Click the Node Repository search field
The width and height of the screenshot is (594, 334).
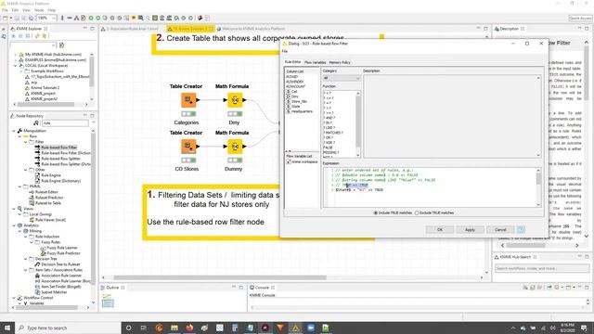tap(65, 123)
